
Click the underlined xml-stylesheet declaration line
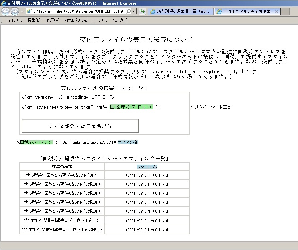pos(91,107)
